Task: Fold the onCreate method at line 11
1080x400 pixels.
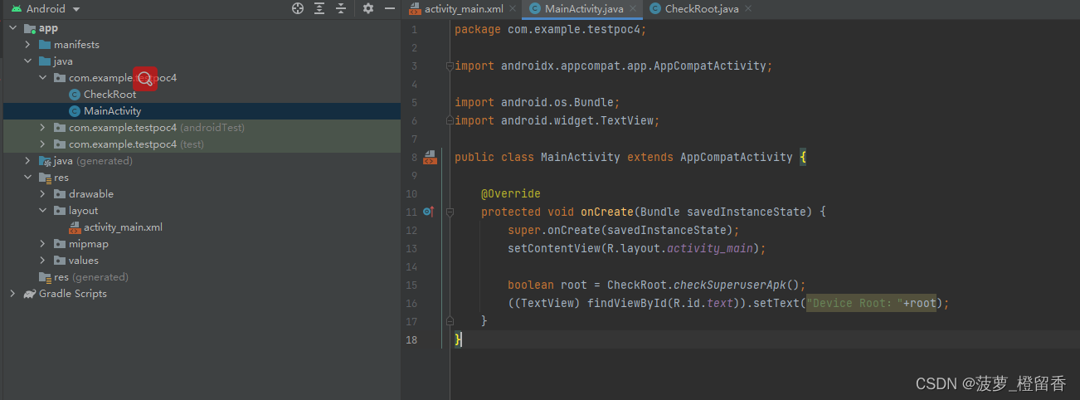Action: coord(450,212)
